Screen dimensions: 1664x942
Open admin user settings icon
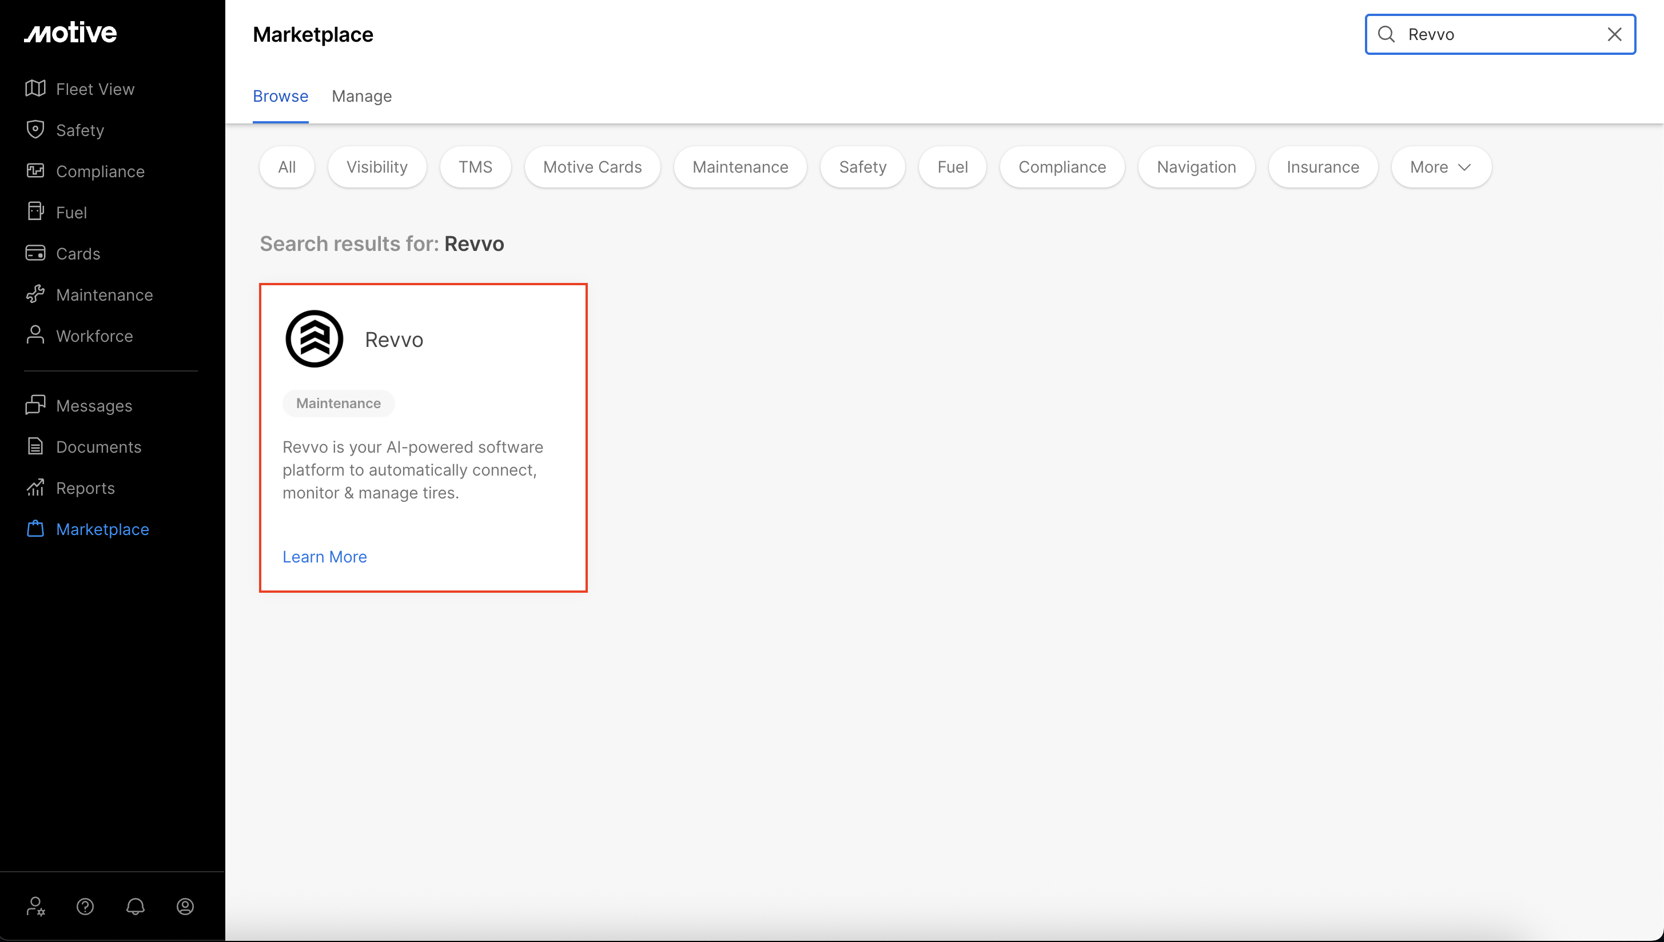pos(35,907)
